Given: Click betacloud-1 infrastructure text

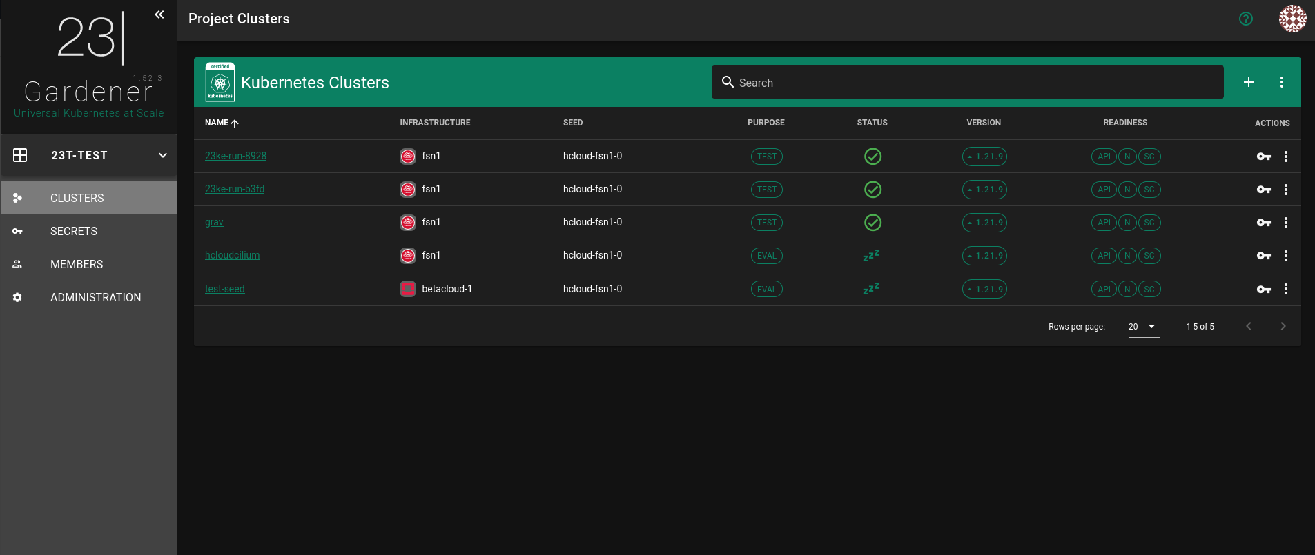Looking at the screenshot, I should [x=447, y=289].
